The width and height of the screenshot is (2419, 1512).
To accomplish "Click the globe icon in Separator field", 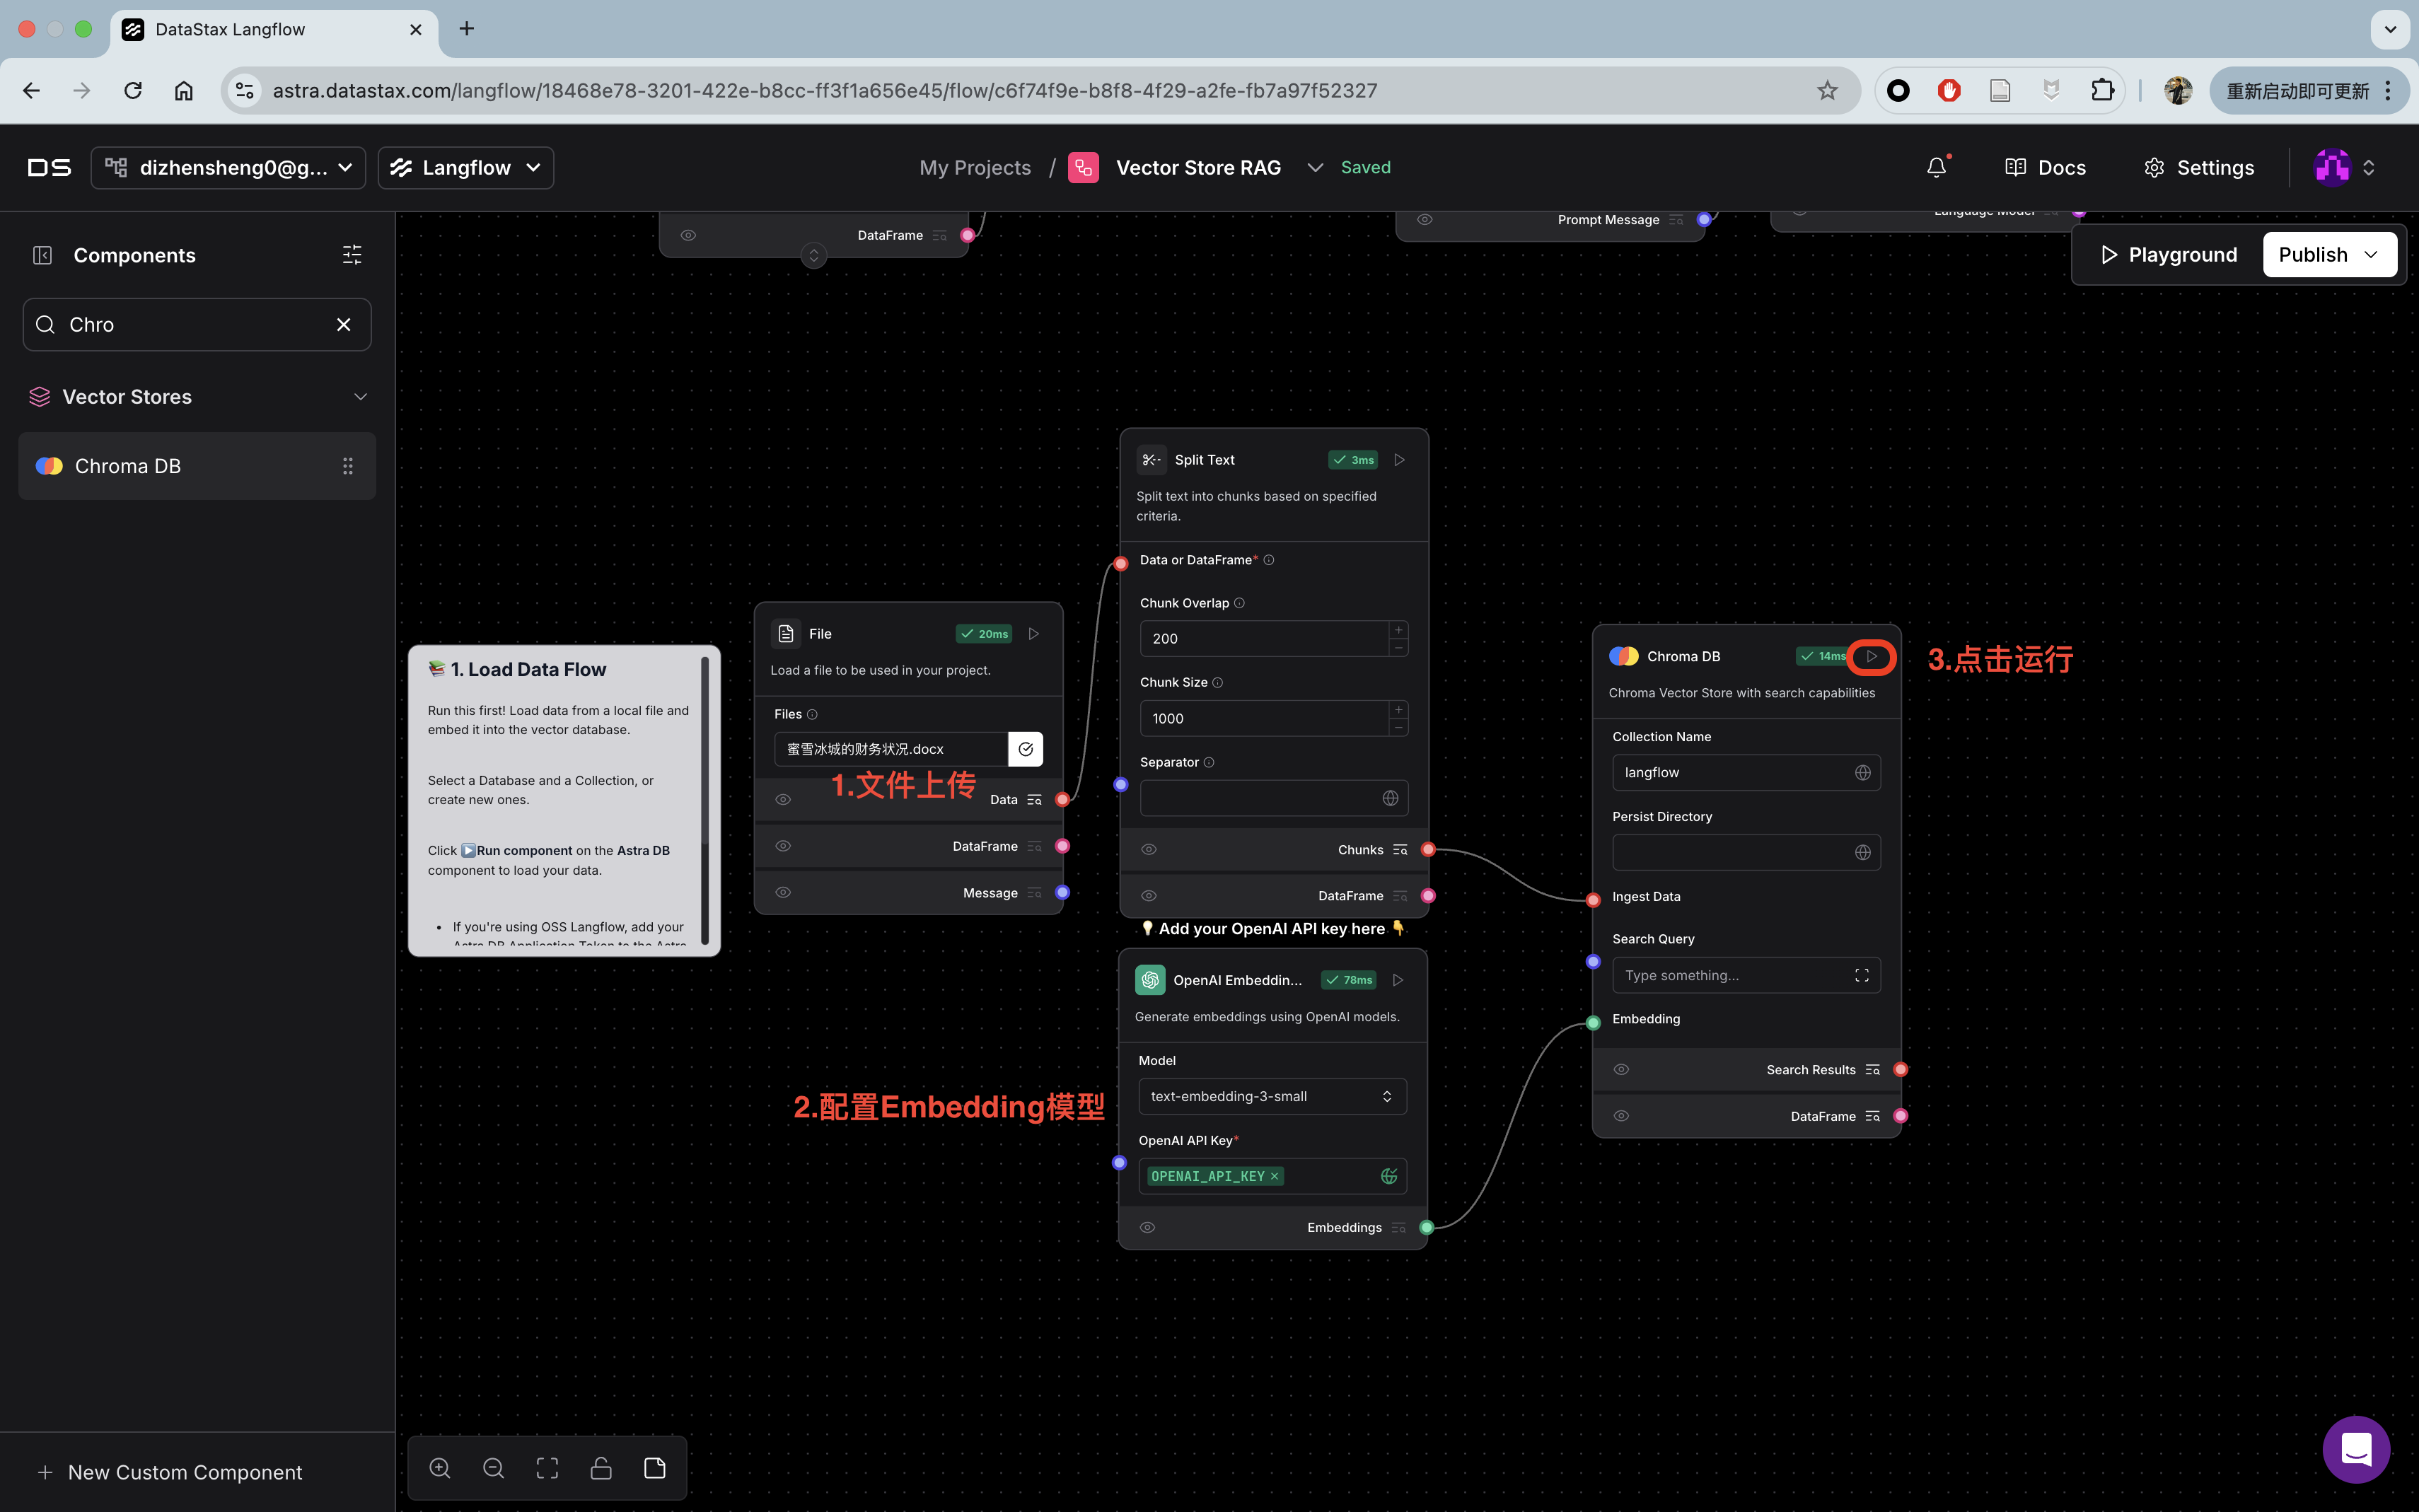I will point(1390,798).
